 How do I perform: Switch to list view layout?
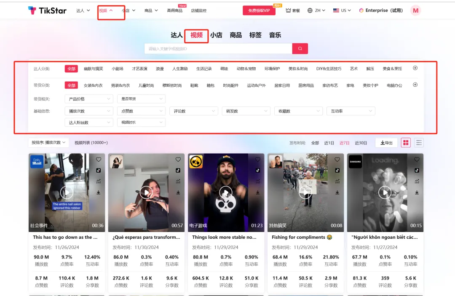pyautogui.click(x=419, y=143)
